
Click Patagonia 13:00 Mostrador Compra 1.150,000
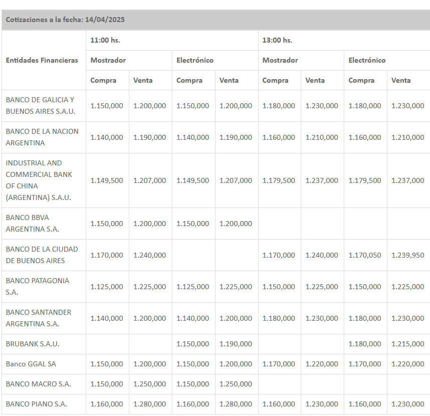point(279,287)
